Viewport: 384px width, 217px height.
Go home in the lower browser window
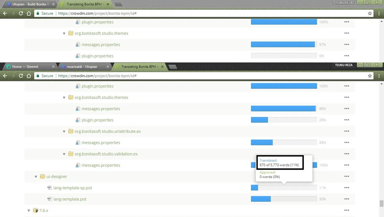(x=29, y=76)
